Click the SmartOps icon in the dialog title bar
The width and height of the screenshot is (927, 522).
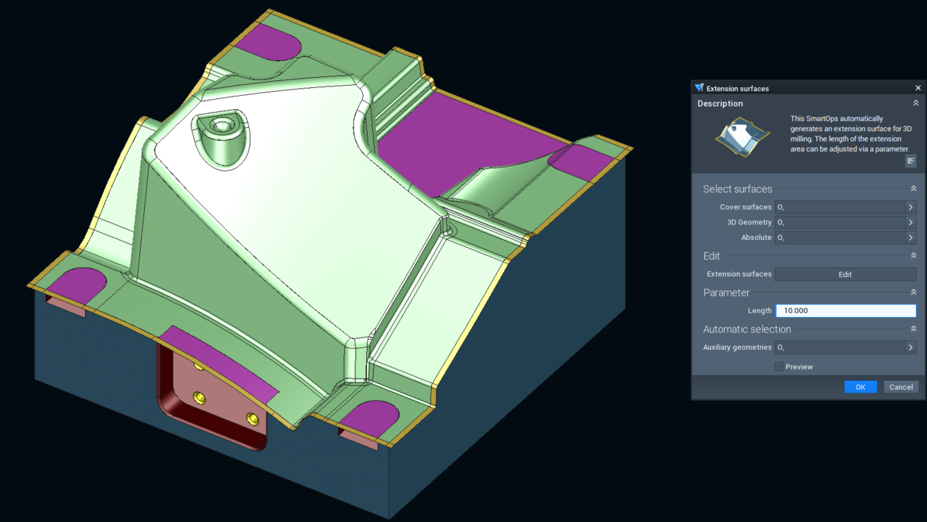(699, 88)
